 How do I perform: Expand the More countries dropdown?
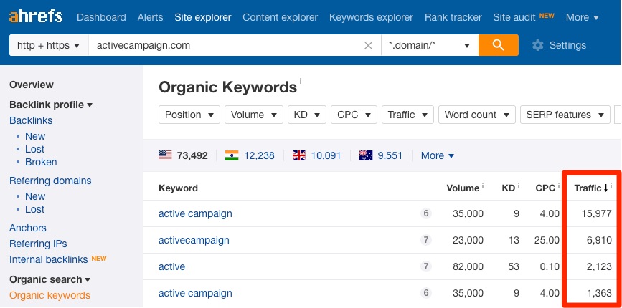438,155
